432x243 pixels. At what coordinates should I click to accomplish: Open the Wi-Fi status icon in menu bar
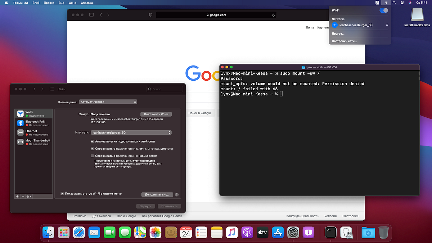[x=386, y=3]
